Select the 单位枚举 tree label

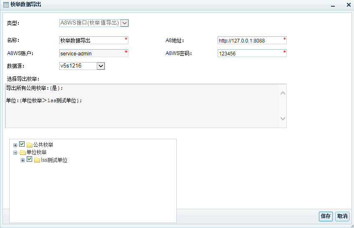36,153
